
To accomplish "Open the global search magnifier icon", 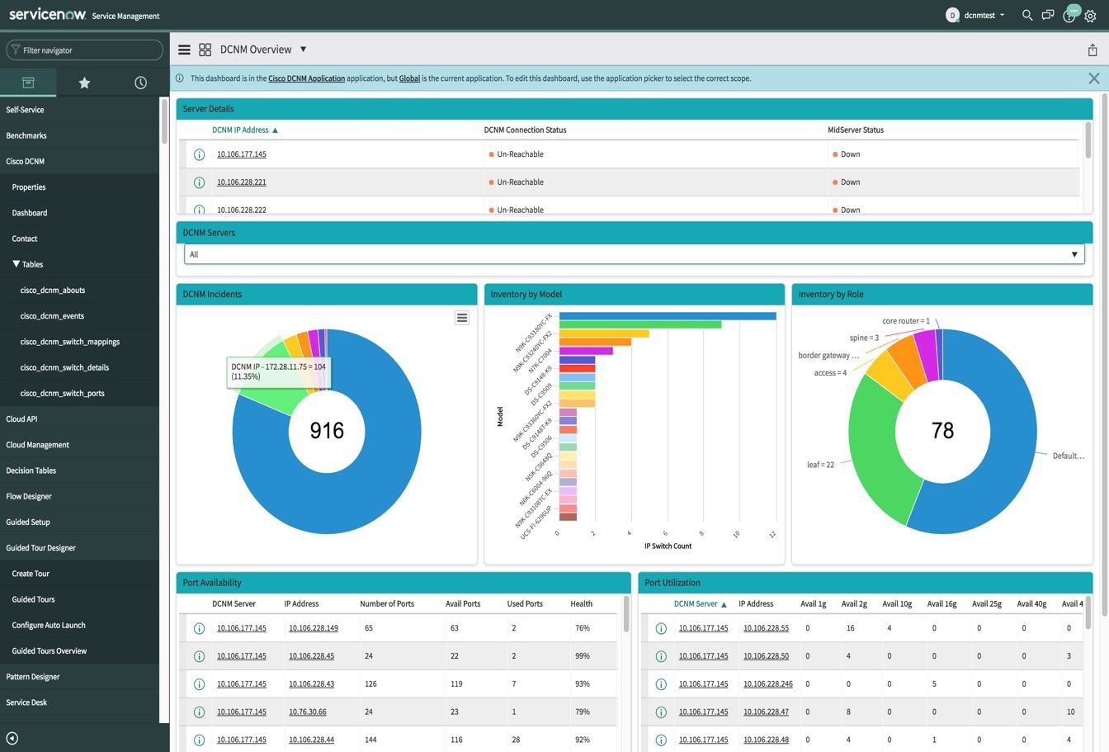I will [x=1026, y=15].
